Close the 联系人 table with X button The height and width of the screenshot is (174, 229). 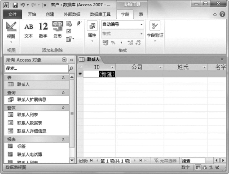coord(222,59)
